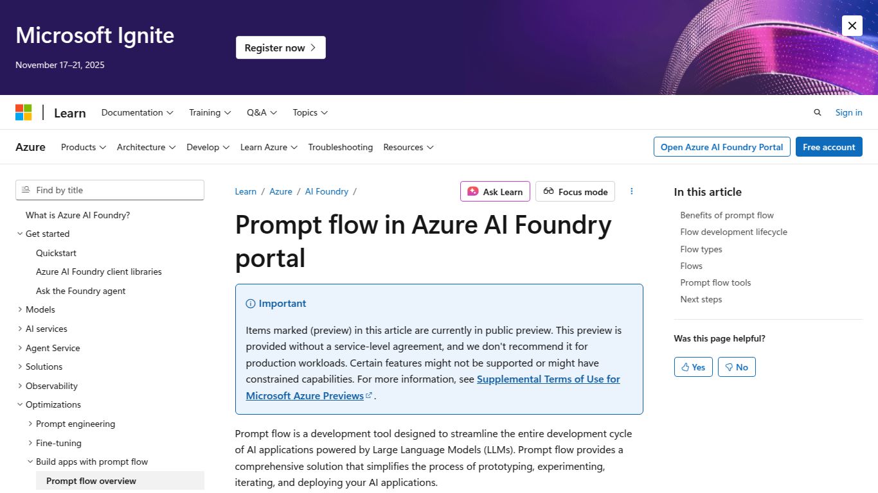Open the Sign in link
The image size is (878, 493).
848,112
